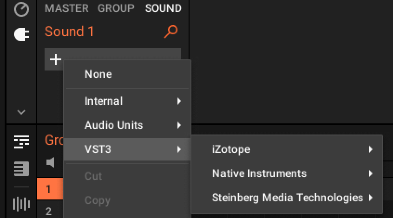Open the VST3 submenu entry
393x218 pixels.
coord(127,149)
